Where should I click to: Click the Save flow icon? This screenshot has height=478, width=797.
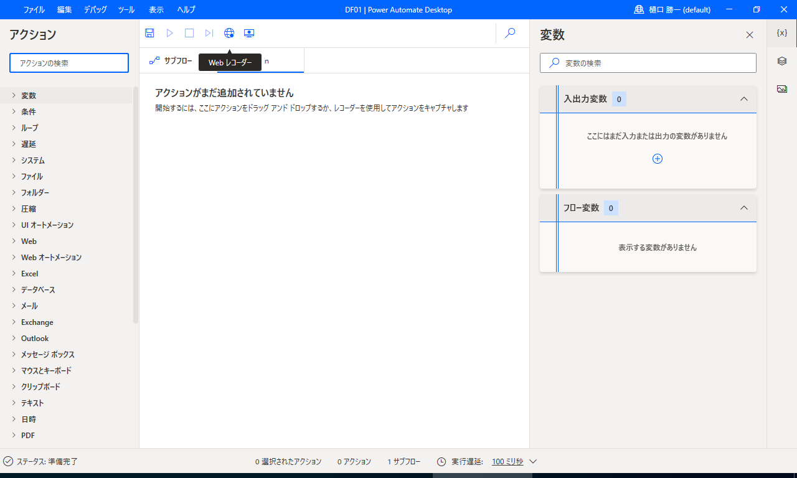click(149, 33)
